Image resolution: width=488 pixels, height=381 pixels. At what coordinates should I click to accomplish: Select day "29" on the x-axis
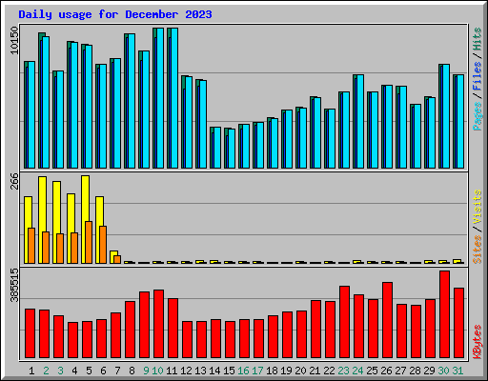(x=429, y=371)
